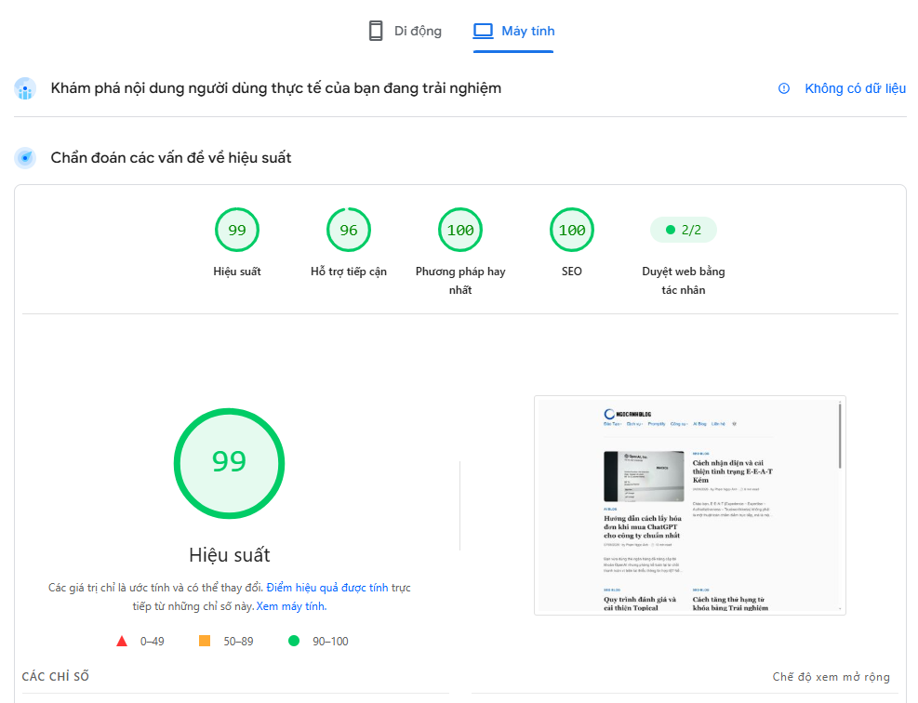This screenshot has height=703, width=918.
Task: Click the real-user experience data icon
Action: point(25,88)
